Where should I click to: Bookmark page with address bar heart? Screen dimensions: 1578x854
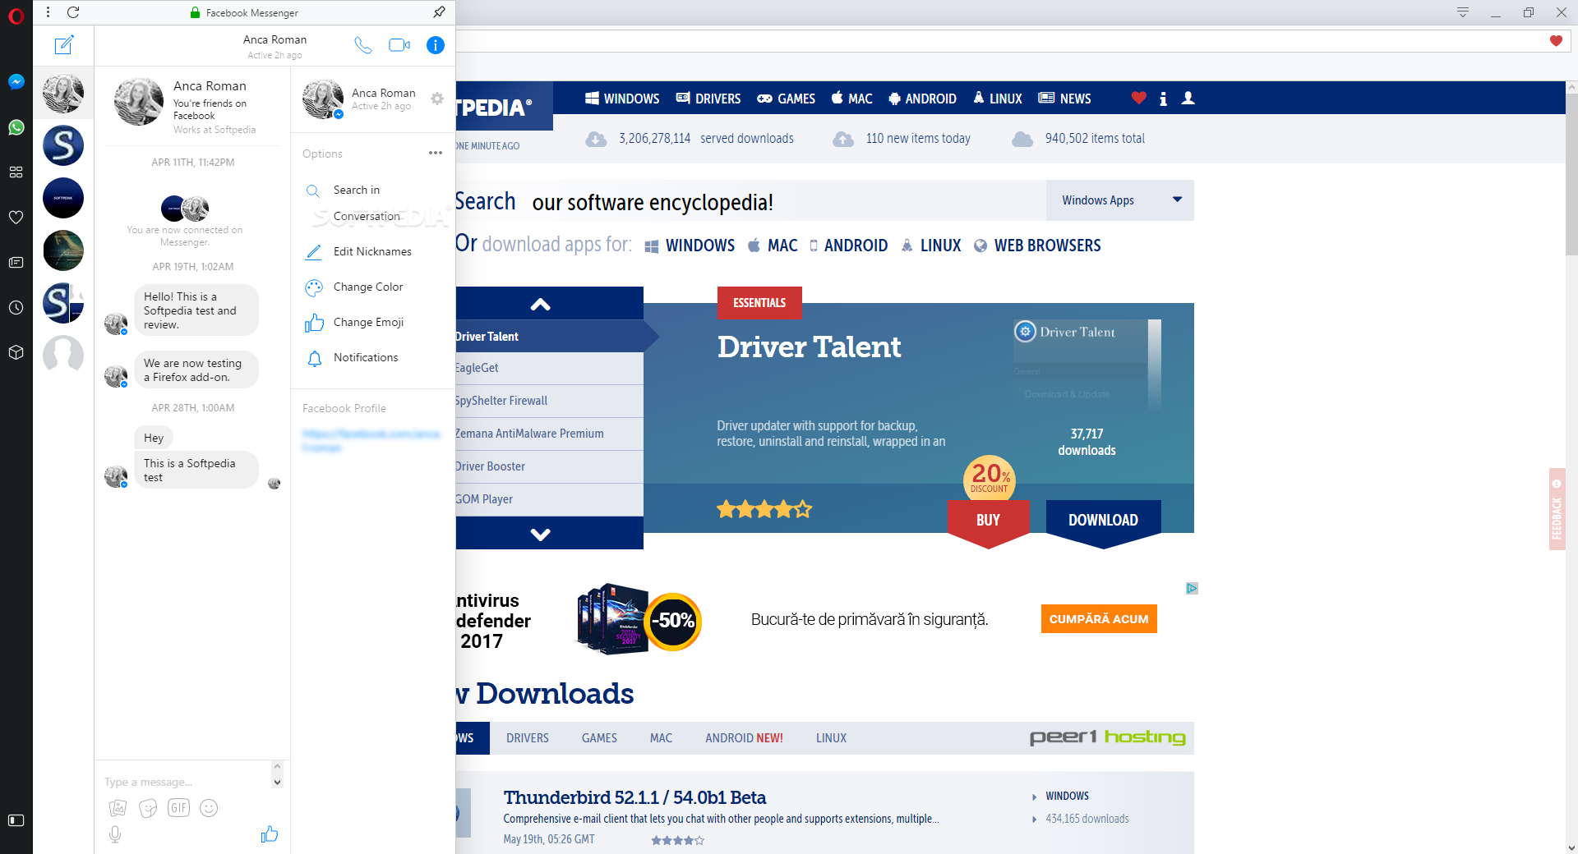[1556, 40]
